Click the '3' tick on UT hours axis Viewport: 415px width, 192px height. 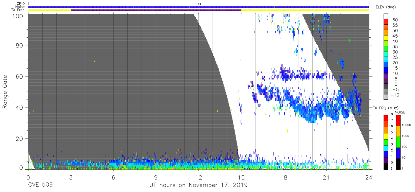(71, 177)
